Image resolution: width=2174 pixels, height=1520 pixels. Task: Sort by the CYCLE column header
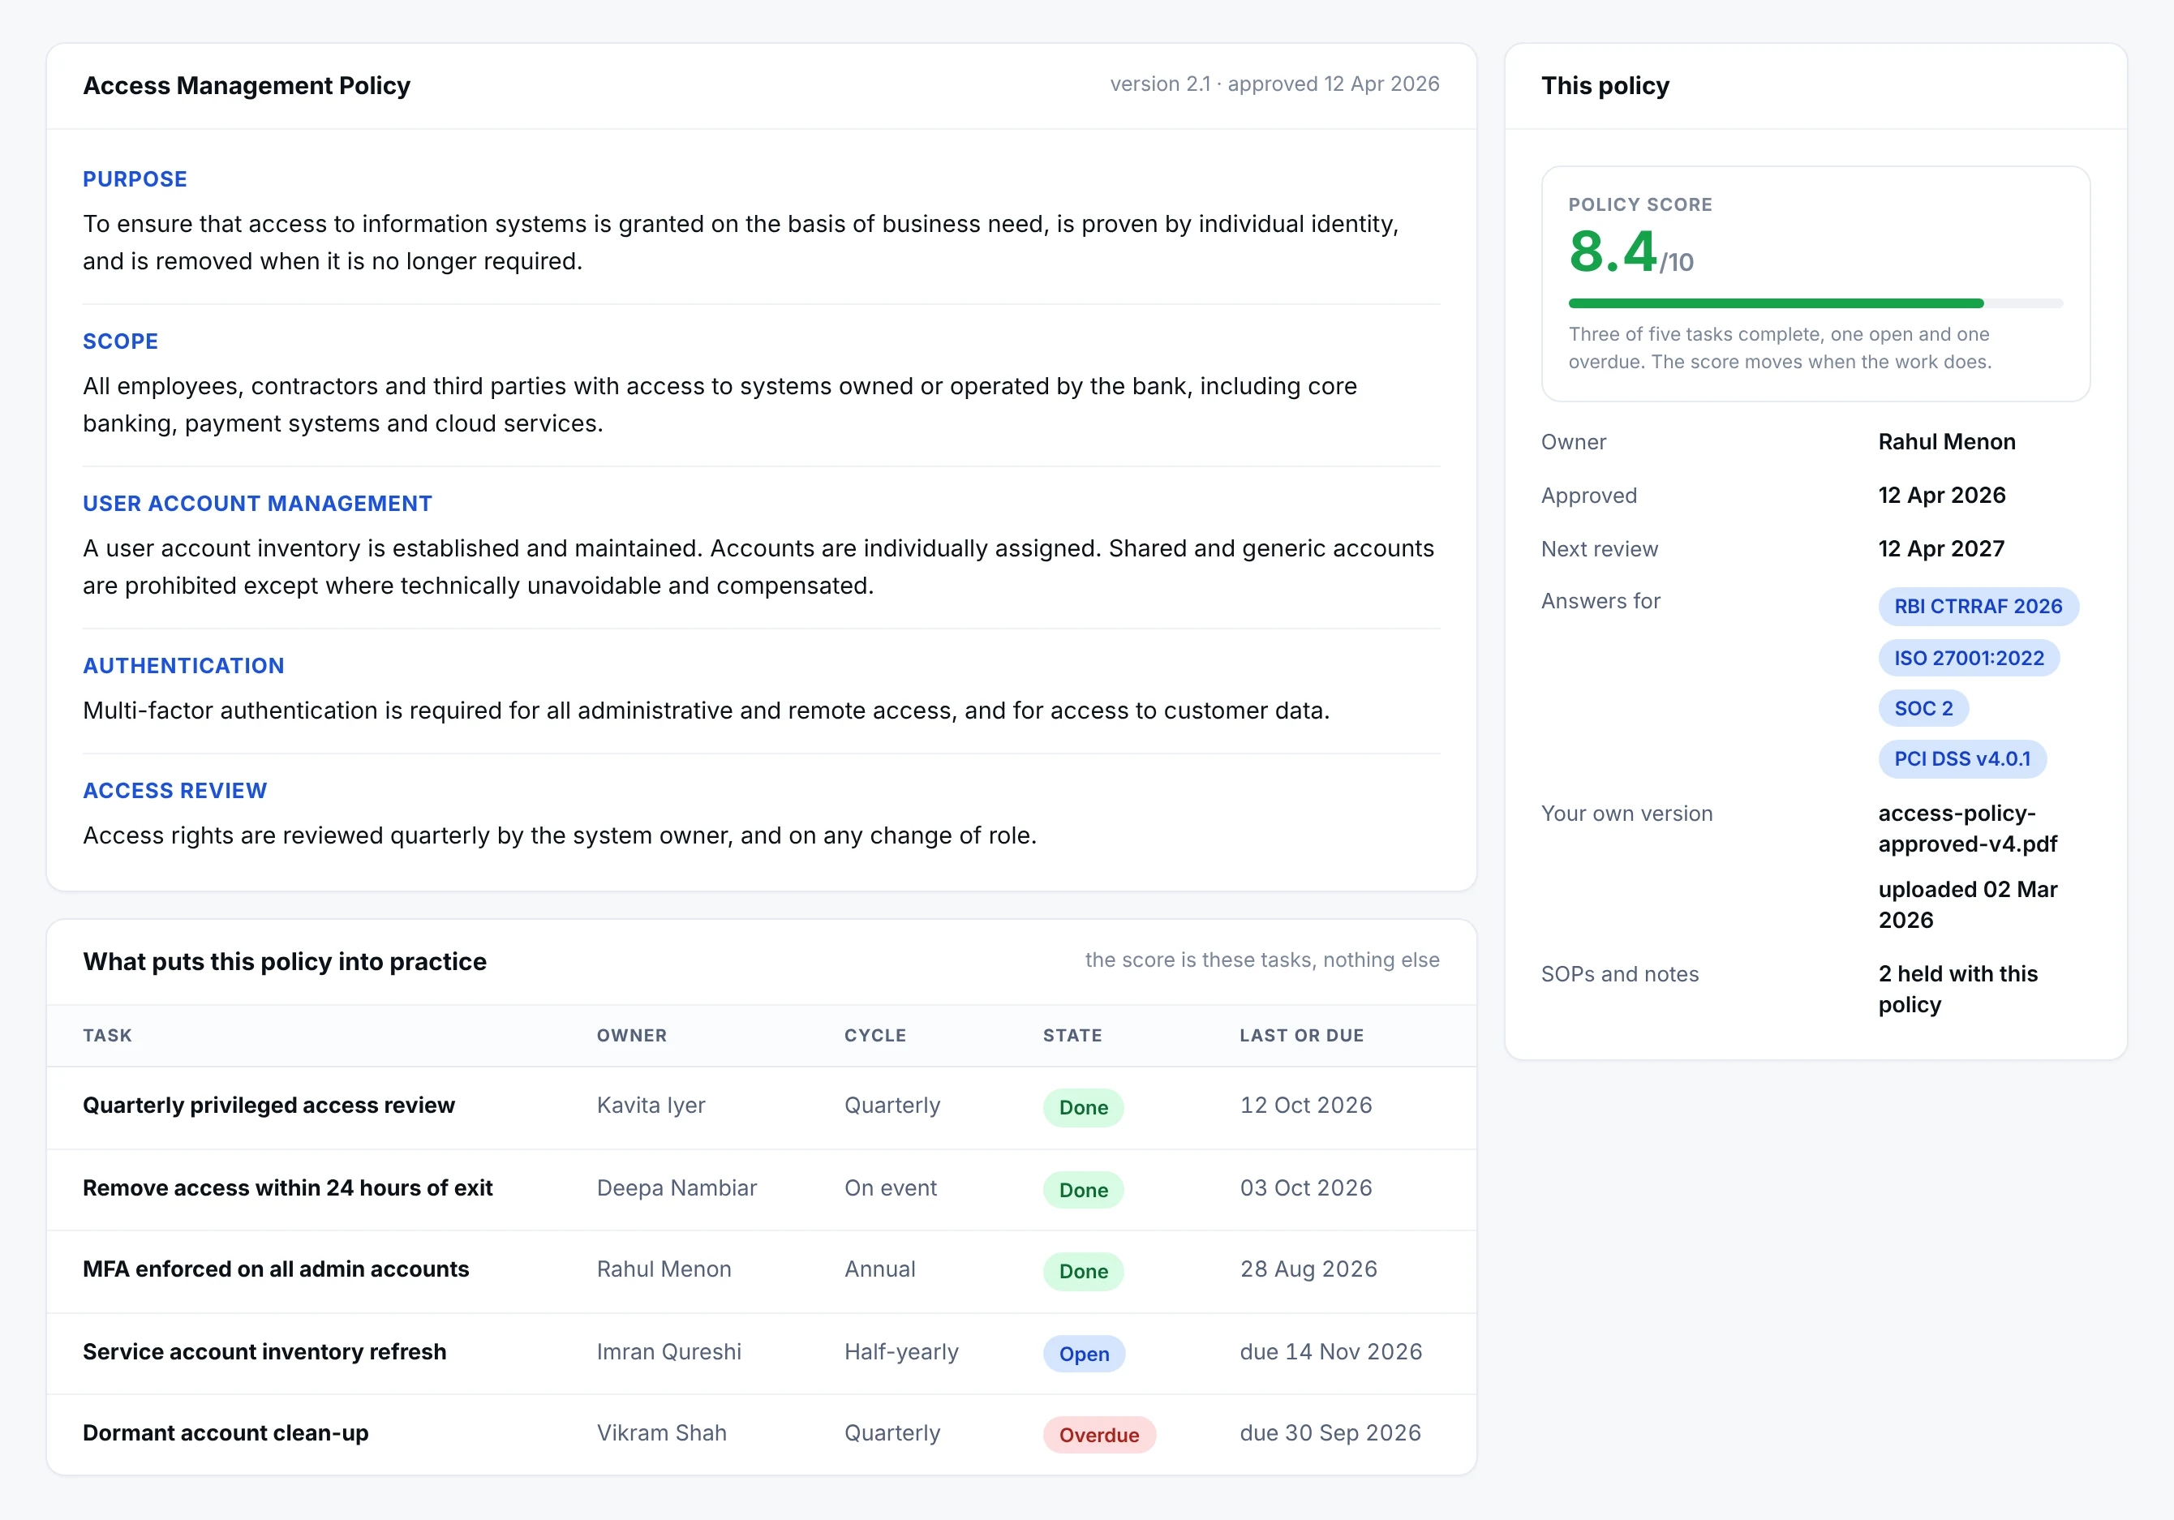click(875, 1035)
